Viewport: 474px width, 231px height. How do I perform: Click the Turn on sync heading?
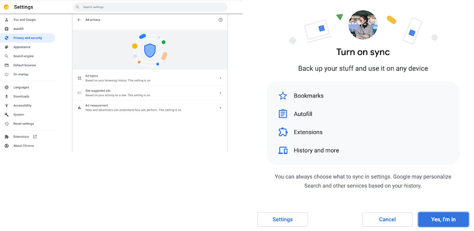click(x=363, y=52)
